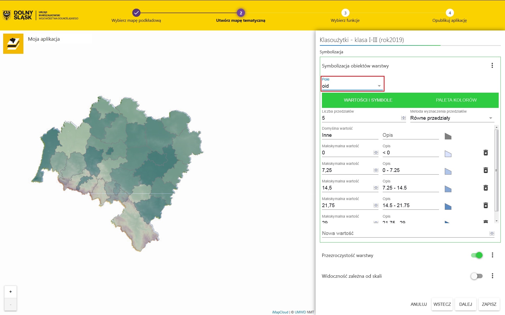Zoom in the map with plus button
The height and width of the screenshot is (315, 505).
point(11,292)
